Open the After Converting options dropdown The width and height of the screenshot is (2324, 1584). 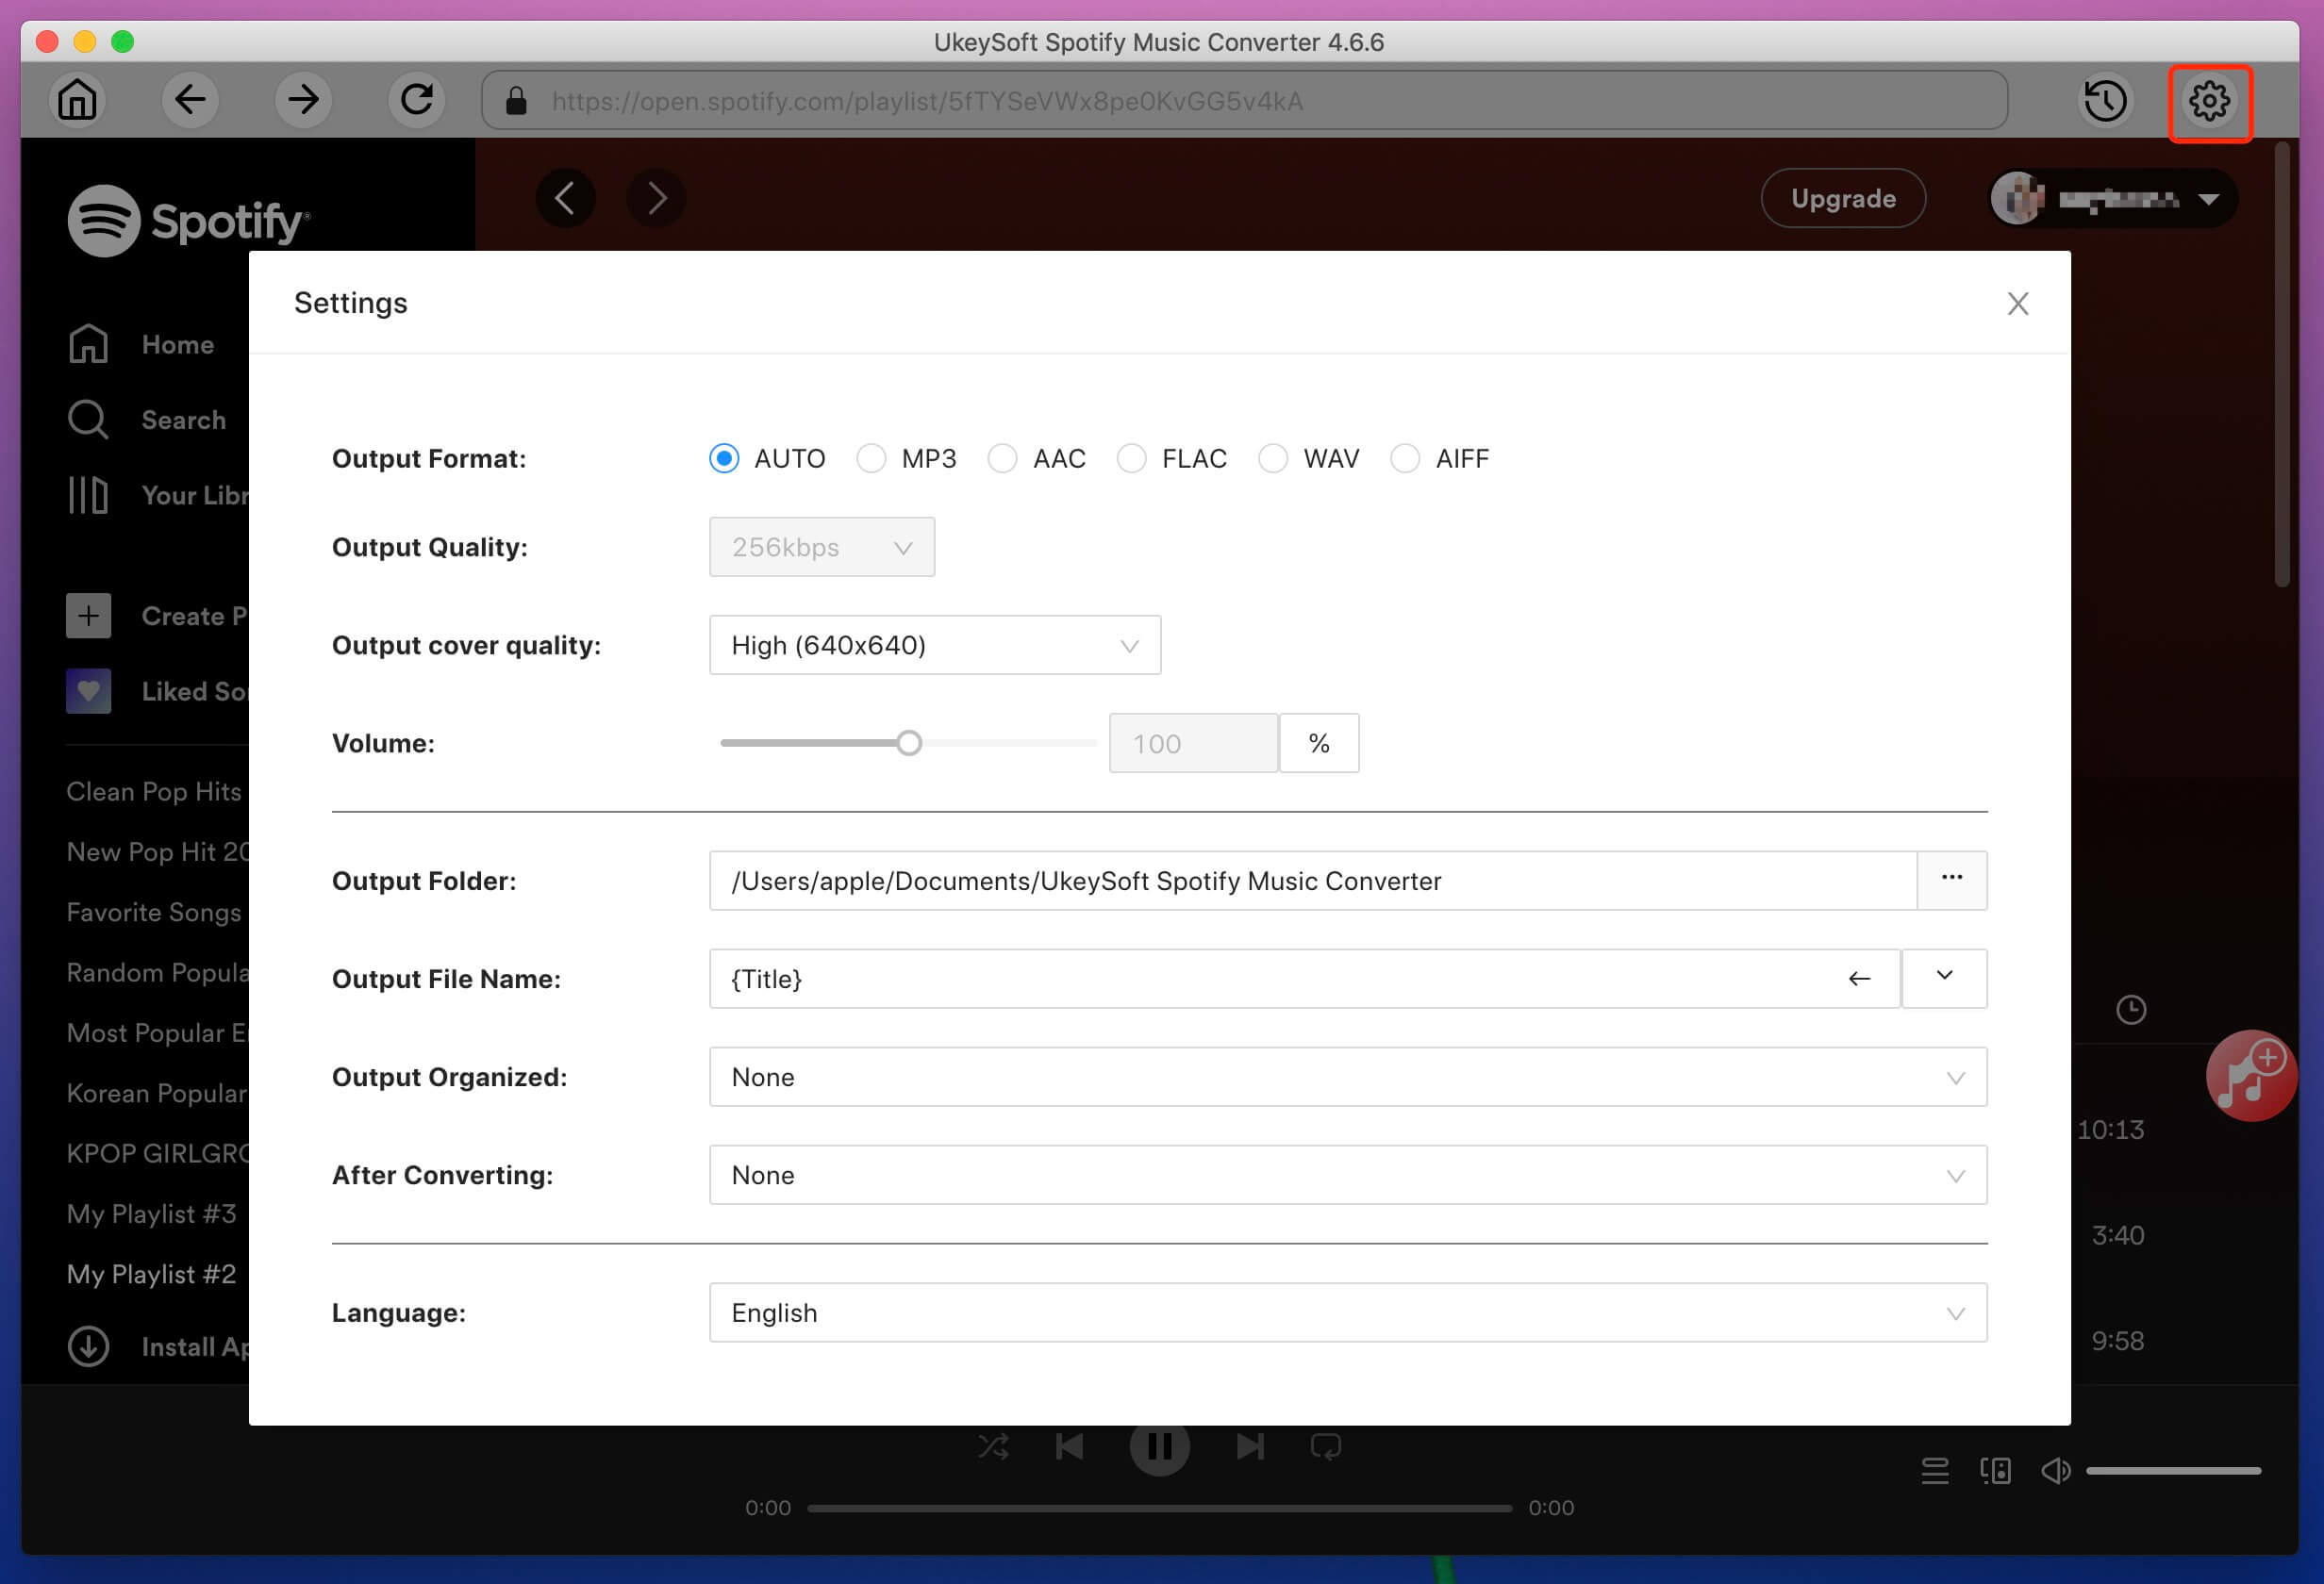(x=1346, y=1174)
